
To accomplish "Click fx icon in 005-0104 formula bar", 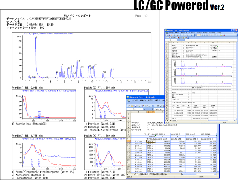I will [184, 40].
